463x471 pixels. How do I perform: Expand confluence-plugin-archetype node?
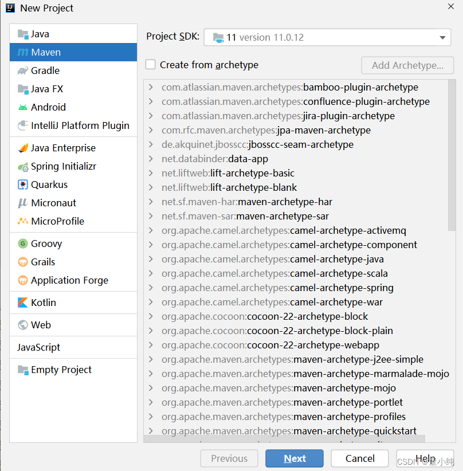[151, 101]
